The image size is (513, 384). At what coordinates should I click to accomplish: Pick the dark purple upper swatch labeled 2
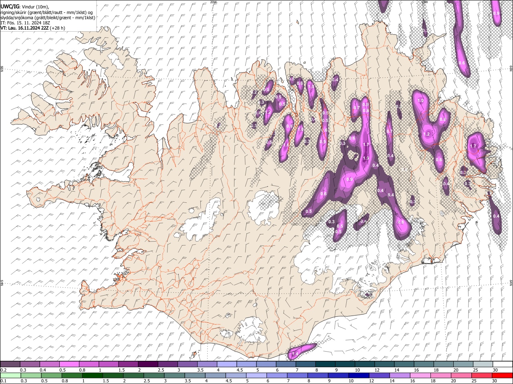click(x=147, y=364)
